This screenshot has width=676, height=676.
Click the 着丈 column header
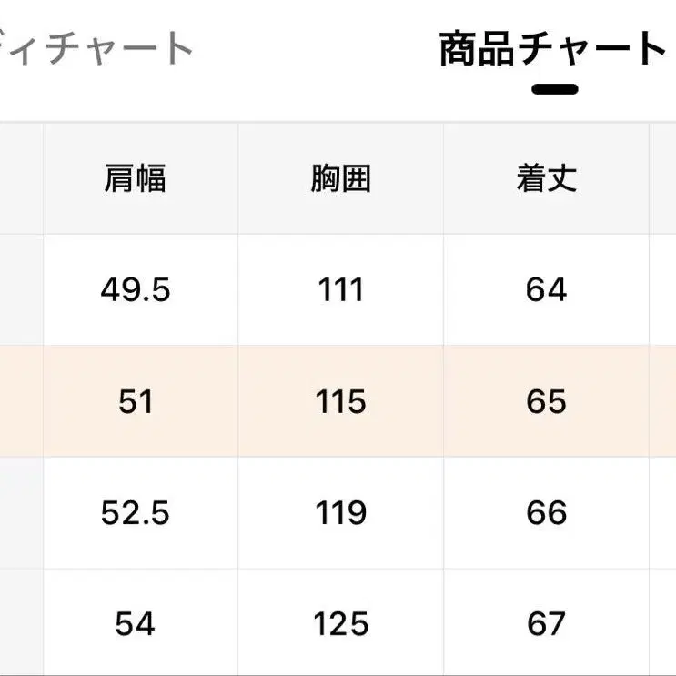546,179
